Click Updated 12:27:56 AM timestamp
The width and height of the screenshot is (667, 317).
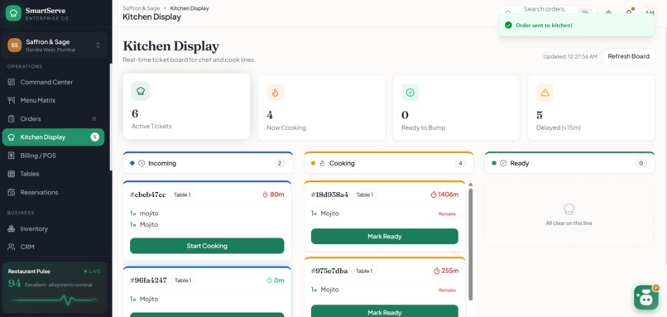[570, 56]
